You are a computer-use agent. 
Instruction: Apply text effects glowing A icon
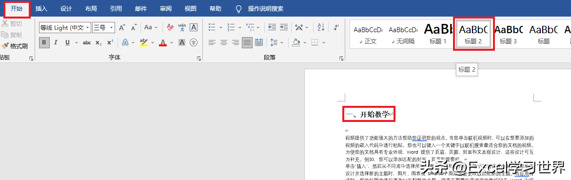click(125, 42)
